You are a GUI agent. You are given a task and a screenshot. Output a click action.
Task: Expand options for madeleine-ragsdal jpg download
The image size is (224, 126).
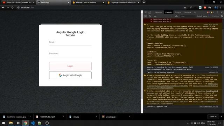pos(30,117)
